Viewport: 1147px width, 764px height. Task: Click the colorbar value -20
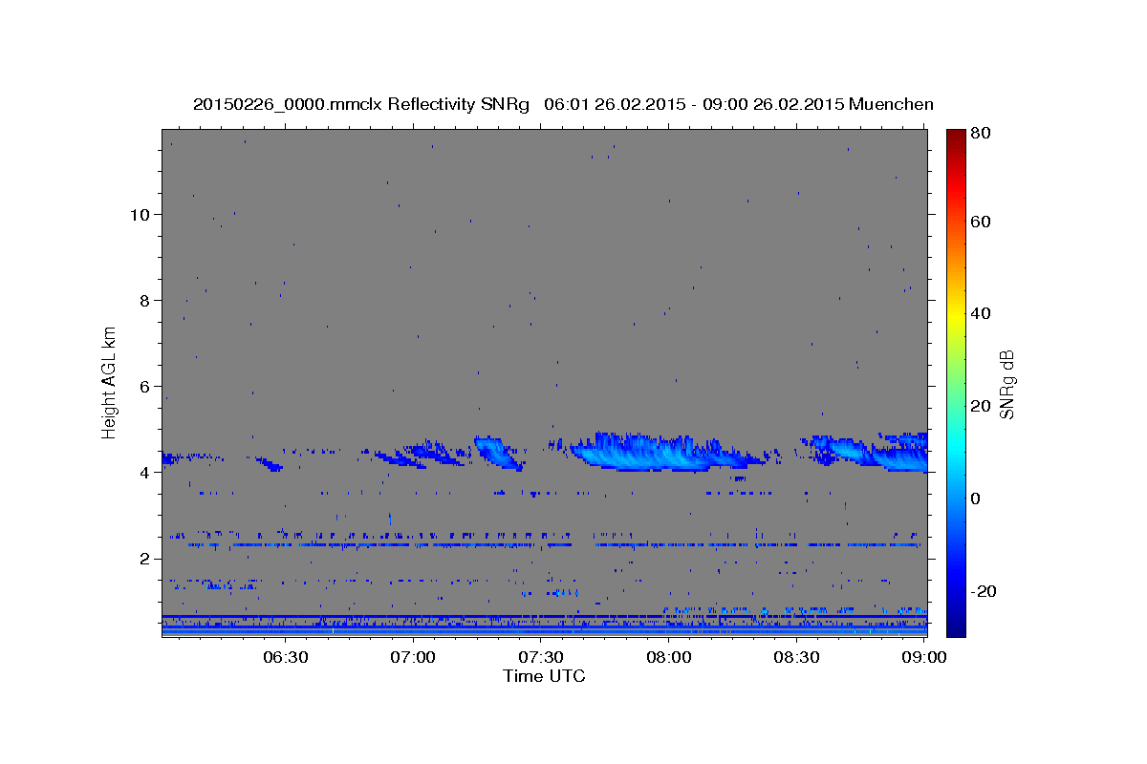pos(984,591)
